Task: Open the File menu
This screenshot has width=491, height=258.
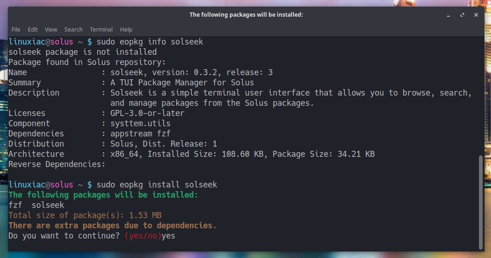Action: [16, 29]
